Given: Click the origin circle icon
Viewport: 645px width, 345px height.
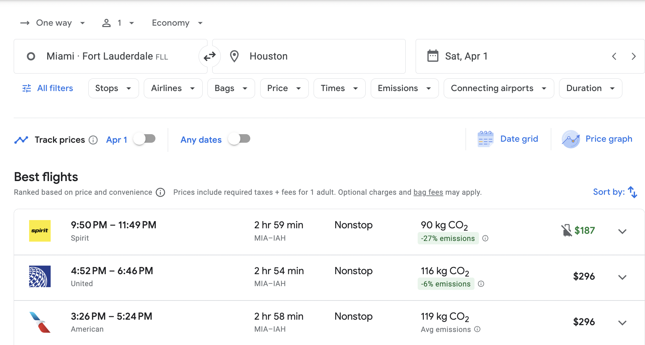Looking at the screenshot, I should coord(31,56).
